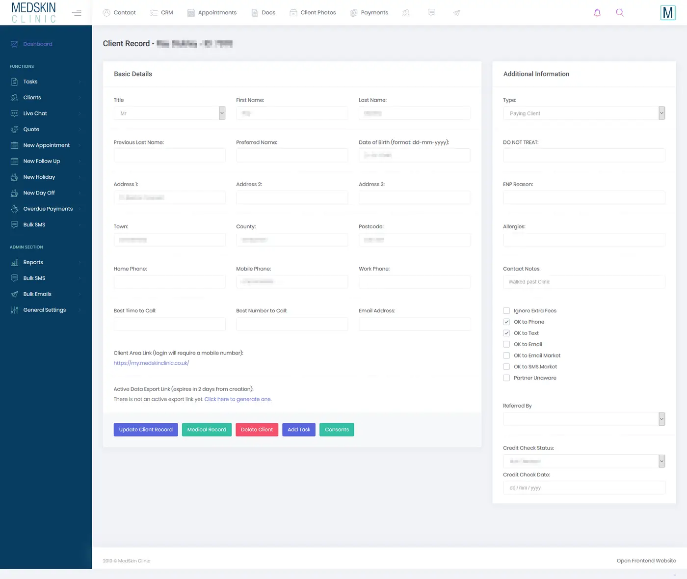Tick the OK to Email checkbox
Screen dimensions: 687x579
click(506, 345)
